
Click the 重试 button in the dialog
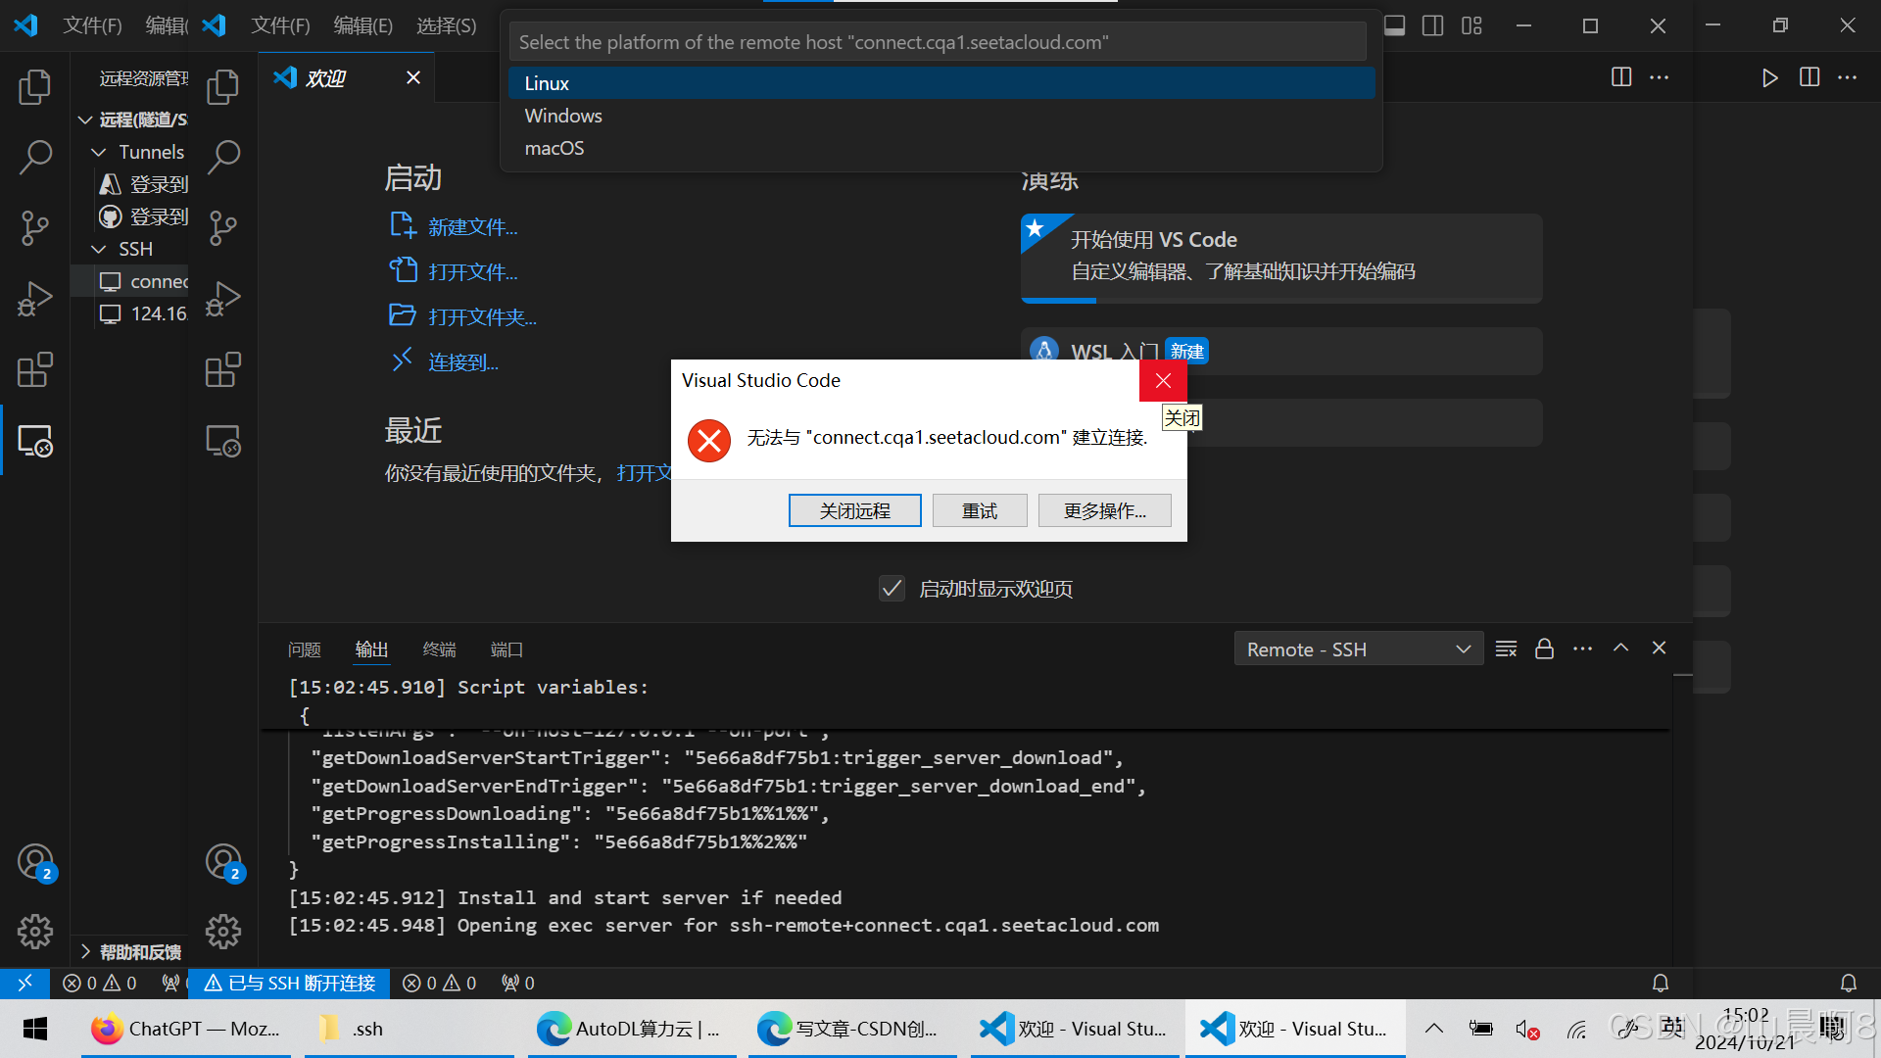979,510
